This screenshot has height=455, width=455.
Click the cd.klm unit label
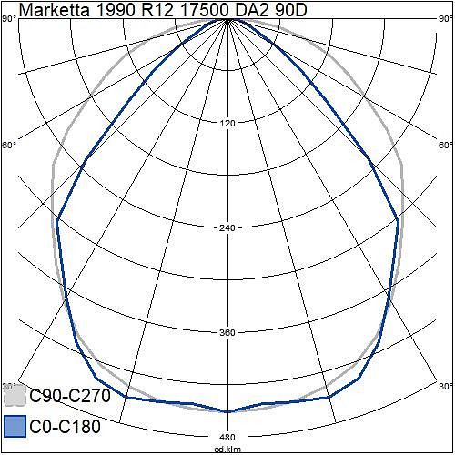227,450
